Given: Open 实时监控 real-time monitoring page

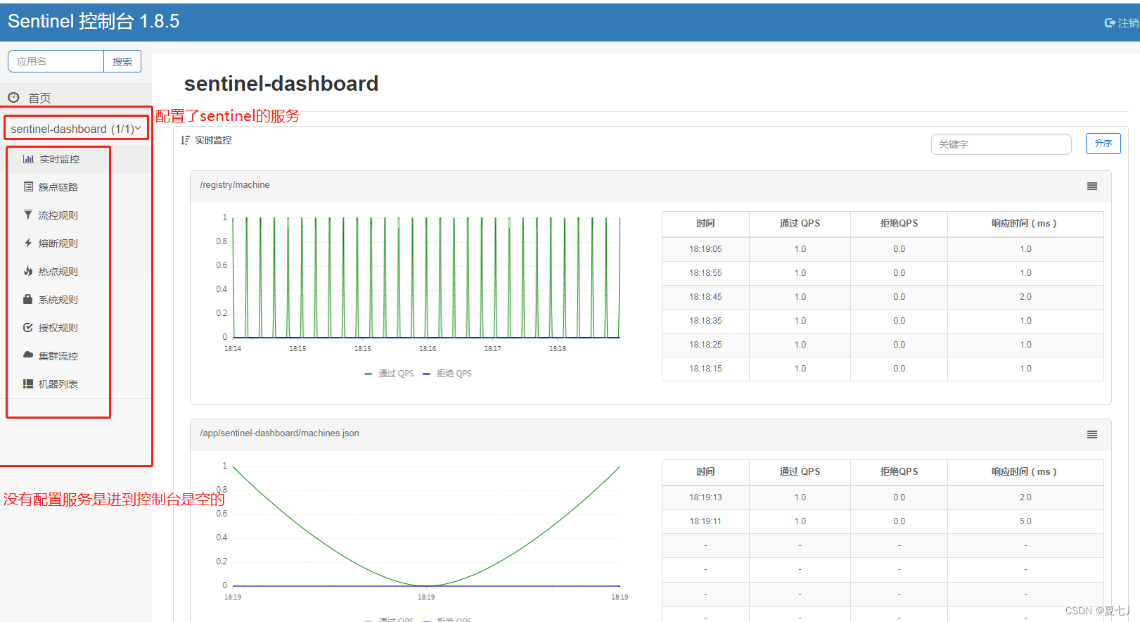Looking at the screenshot, I should click(x=59, y=159).
